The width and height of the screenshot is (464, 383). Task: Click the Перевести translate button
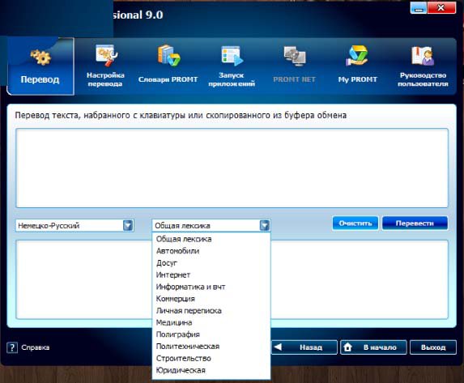[415, 223]
